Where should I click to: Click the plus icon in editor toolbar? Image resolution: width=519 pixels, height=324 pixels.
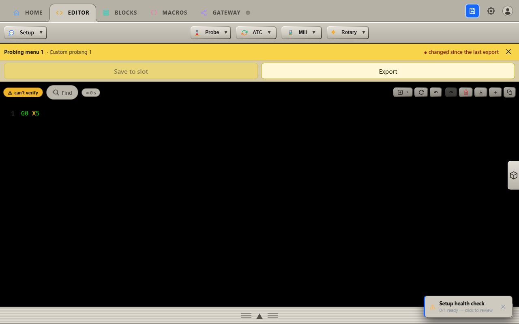(495, 92)
